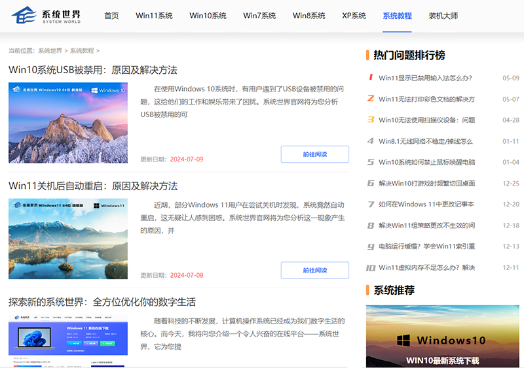Open Win11关机后自动重启 article title

tap(92, 186)
